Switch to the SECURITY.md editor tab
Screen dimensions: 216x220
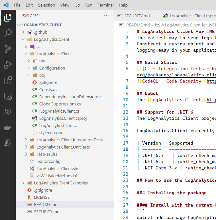pyautogui.click(x=137, y=16)
